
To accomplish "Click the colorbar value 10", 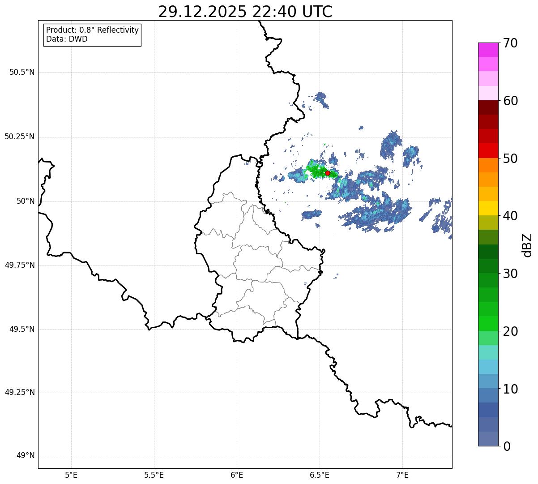I will pos(510,389).
